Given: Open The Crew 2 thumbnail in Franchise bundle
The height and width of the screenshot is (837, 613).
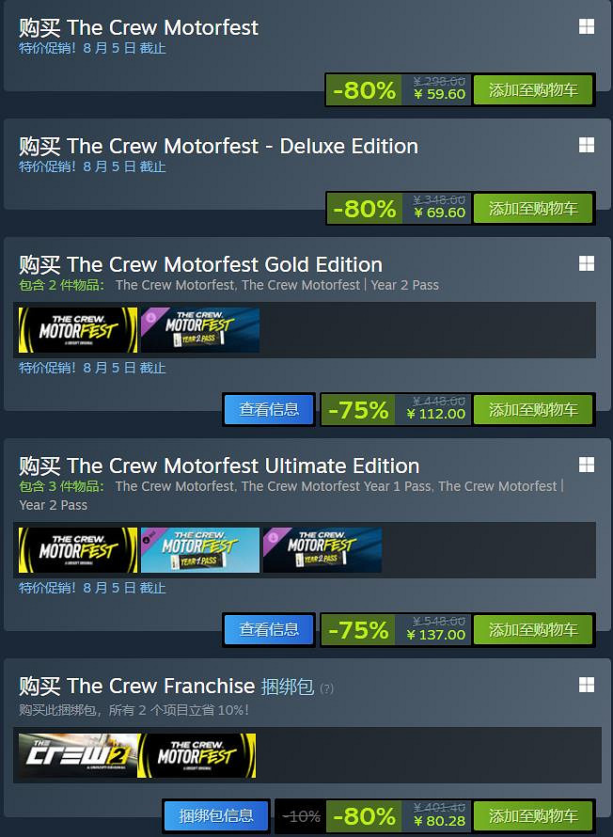Looking at the screenshot, I should (x=78, y=755).
